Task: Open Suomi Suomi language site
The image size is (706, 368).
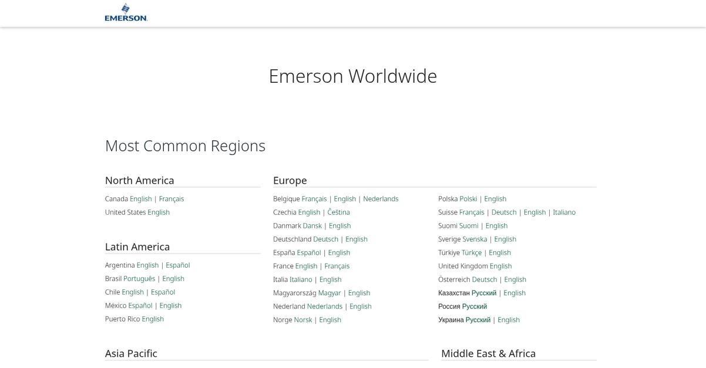Action: pyautogui.click(x=469, y=226)
